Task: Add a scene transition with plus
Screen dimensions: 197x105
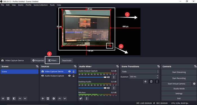Action: pos(145,82)
